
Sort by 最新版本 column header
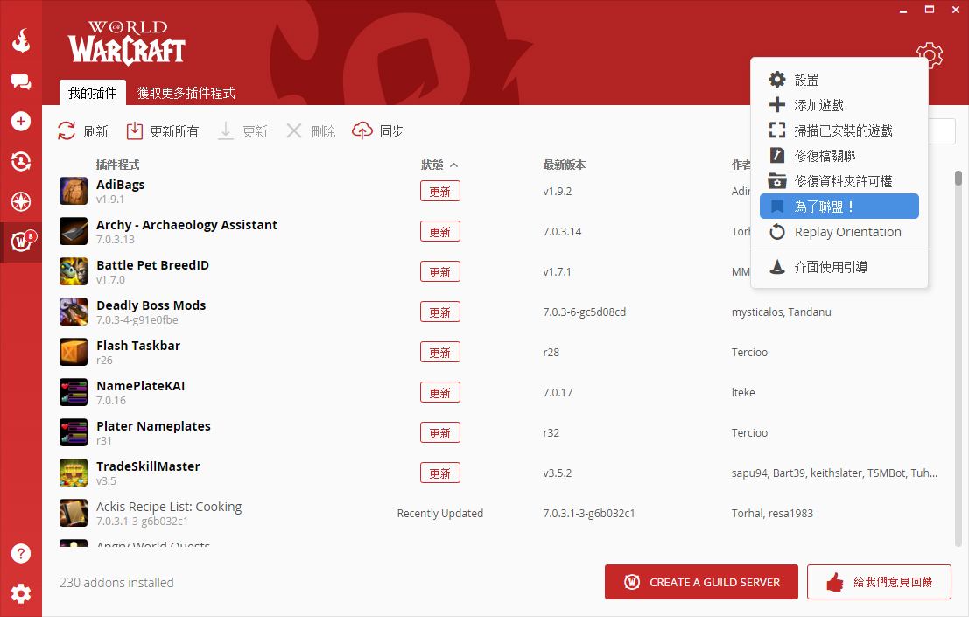[565, 165]
